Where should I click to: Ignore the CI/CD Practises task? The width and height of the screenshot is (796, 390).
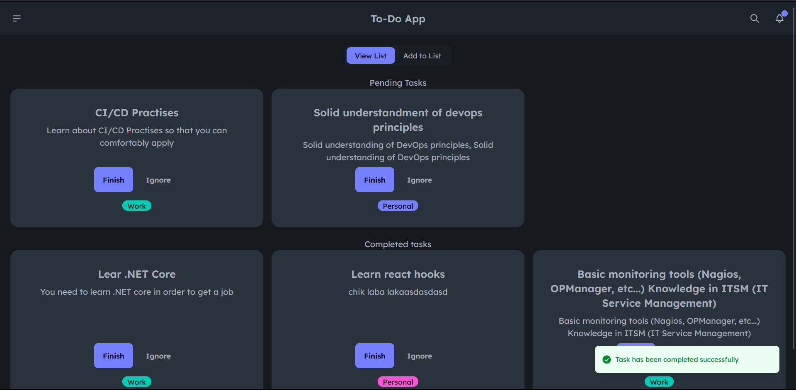coord(158,180)
